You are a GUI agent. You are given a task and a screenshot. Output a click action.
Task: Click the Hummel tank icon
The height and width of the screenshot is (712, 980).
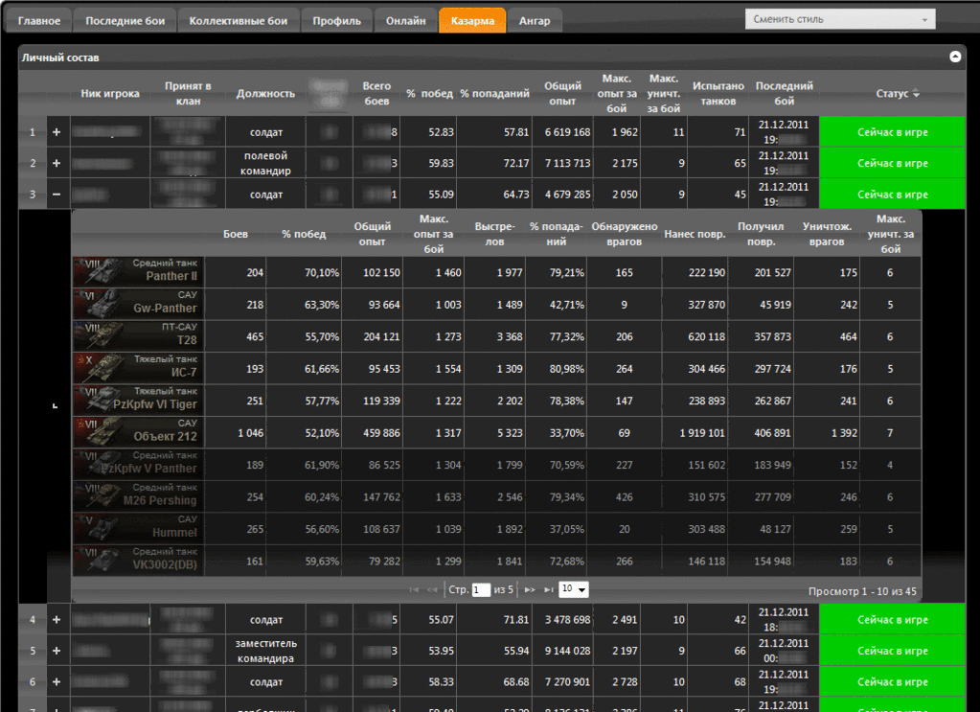coord(138,529)
